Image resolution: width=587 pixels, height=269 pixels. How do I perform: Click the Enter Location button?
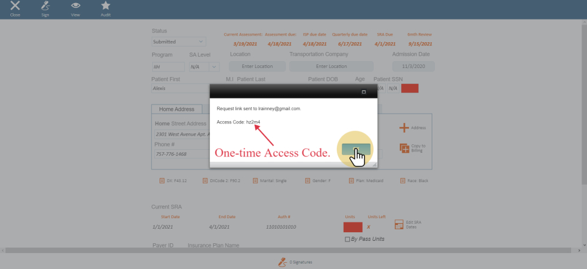click(257, 67)
